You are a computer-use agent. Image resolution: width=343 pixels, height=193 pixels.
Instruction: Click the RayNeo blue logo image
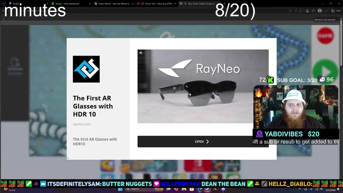(x=86, y=69)
